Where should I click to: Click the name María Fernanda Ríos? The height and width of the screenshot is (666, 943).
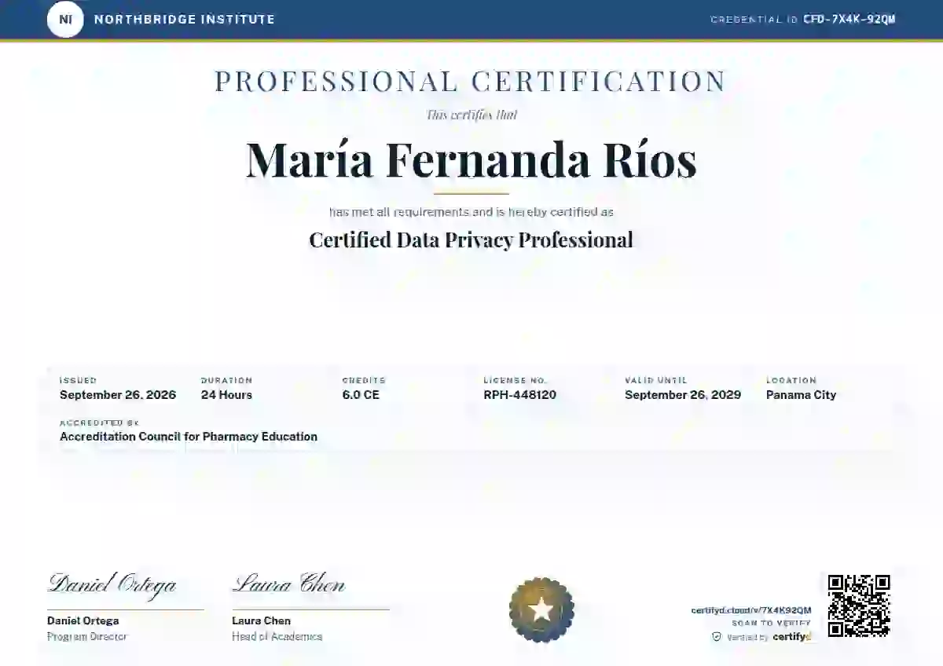(x=472, y=159)
